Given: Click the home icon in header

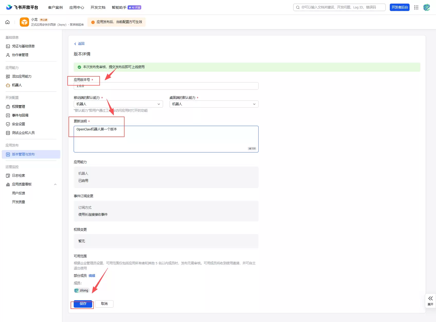Looking at the screenshot, I should [7, 22].
